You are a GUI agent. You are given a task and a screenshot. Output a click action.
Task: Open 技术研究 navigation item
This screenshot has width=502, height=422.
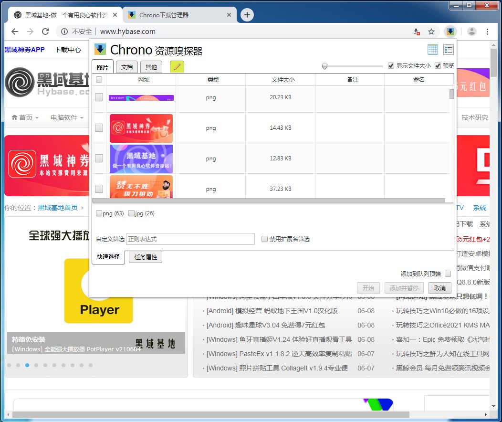point(475,117)
